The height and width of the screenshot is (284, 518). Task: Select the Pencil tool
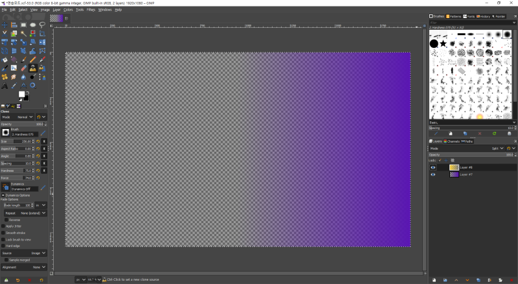click(33, 60)
